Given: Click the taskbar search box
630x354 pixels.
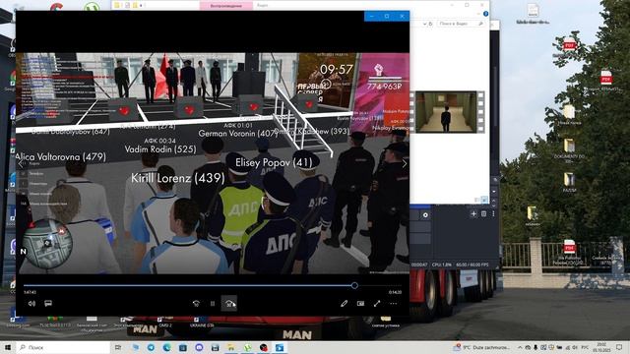Looking at the screenshot, I should tap(63, 347).
